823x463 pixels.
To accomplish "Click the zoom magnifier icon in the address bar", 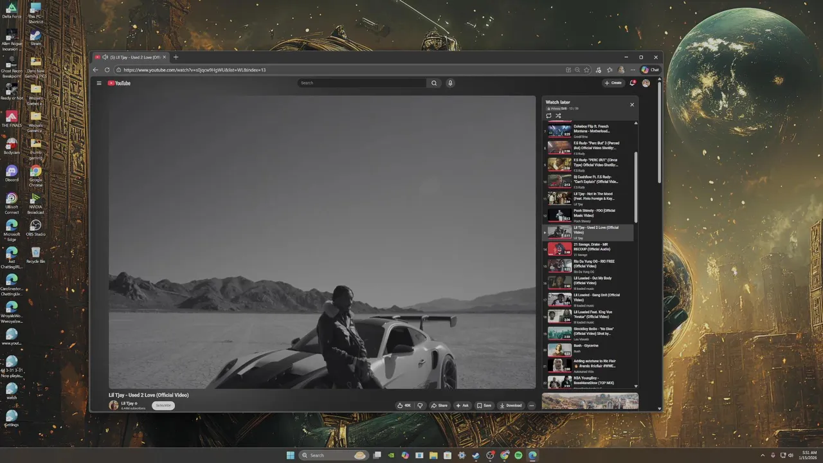I will (x=577, y=69).
